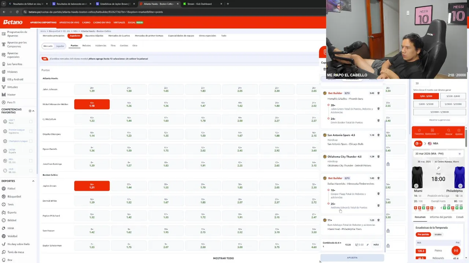Viewport: 469px width, 263px height.
Task: Tick the Premier League Inglaterra checkbox
Action: [x=31, y=131]
